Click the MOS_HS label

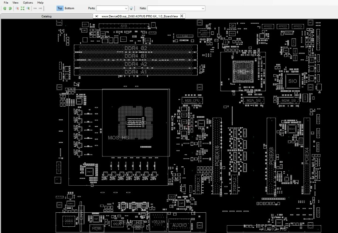coord(118,138)
